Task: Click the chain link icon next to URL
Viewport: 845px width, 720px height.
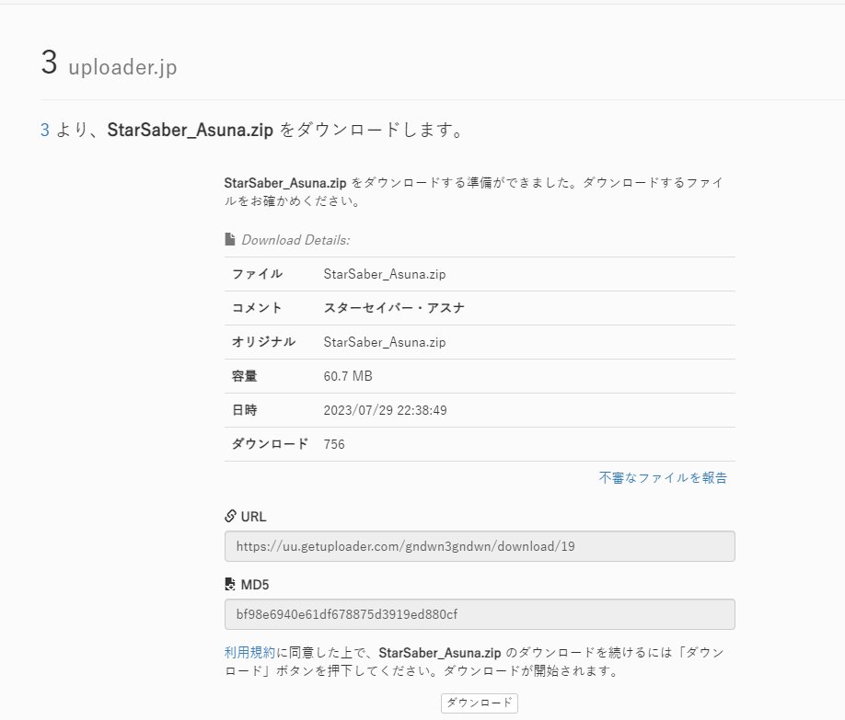Action: (x=230, y=516)
